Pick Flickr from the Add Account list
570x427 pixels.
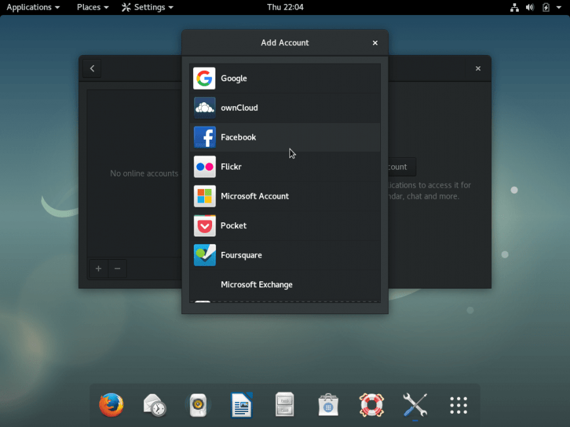pyautogui.click(x=231, y=167)
